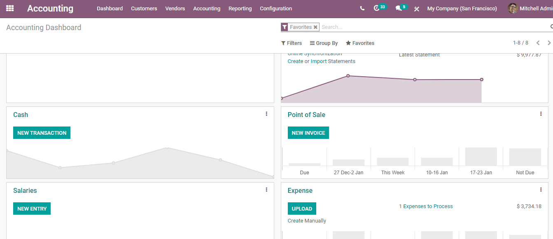Open the Salaries journal title
553x239 pixels.
25,190
